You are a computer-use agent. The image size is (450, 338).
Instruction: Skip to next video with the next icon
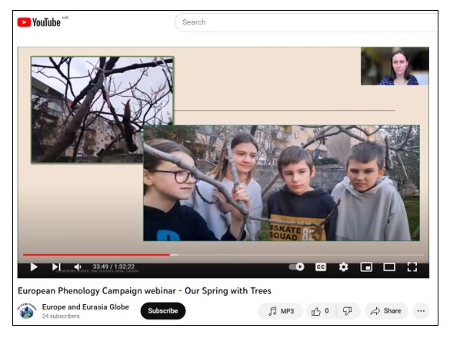tap(56, 267)
